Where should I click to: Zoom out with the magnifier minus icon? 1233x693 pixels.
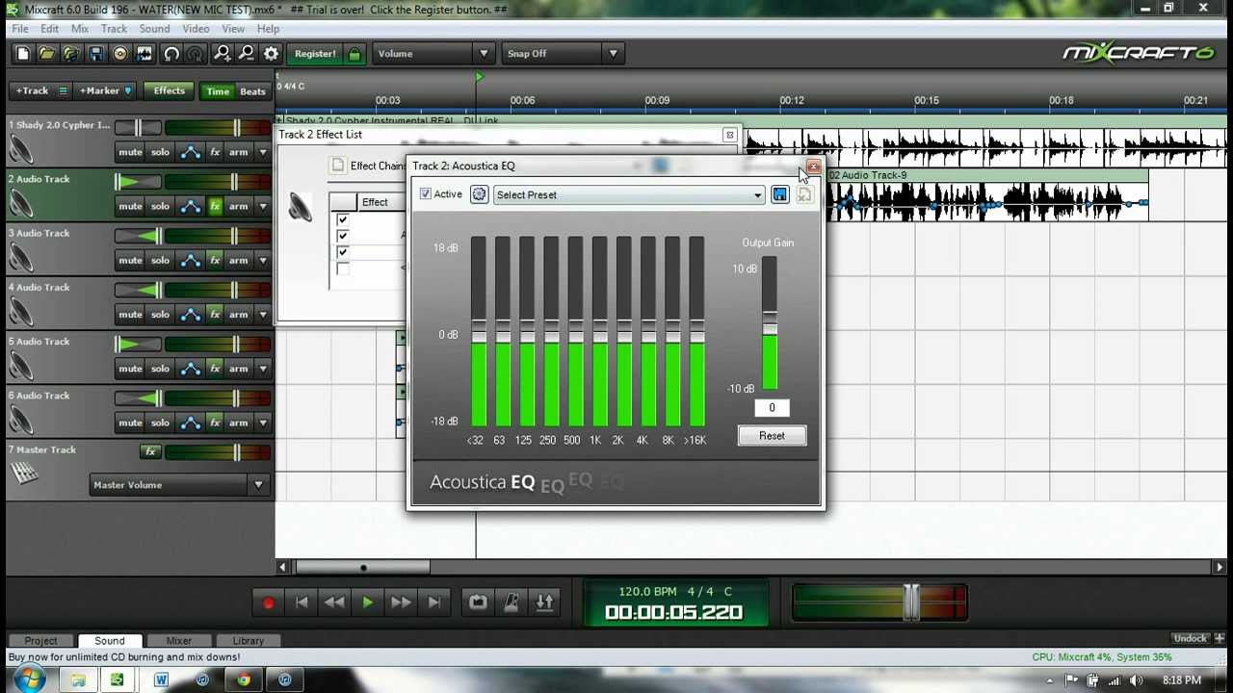coord(247,54)
